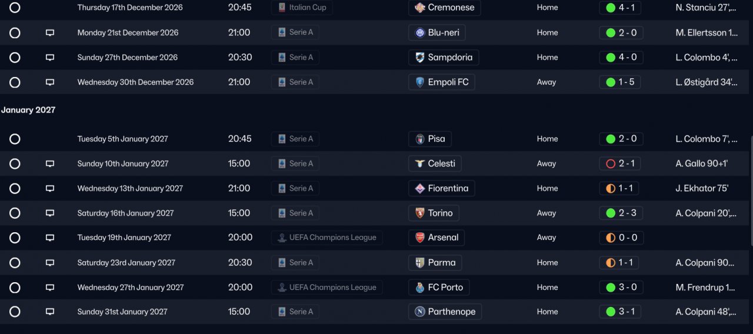The width and height of the screenshot is (753, 334).
Task: Select the radio circle for Pisa match
Action: (15, 139)
